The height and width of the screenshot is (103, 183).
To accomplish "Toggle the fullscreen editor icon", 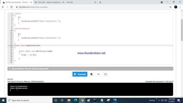I will pyautogui.click(x=106, y=74).
